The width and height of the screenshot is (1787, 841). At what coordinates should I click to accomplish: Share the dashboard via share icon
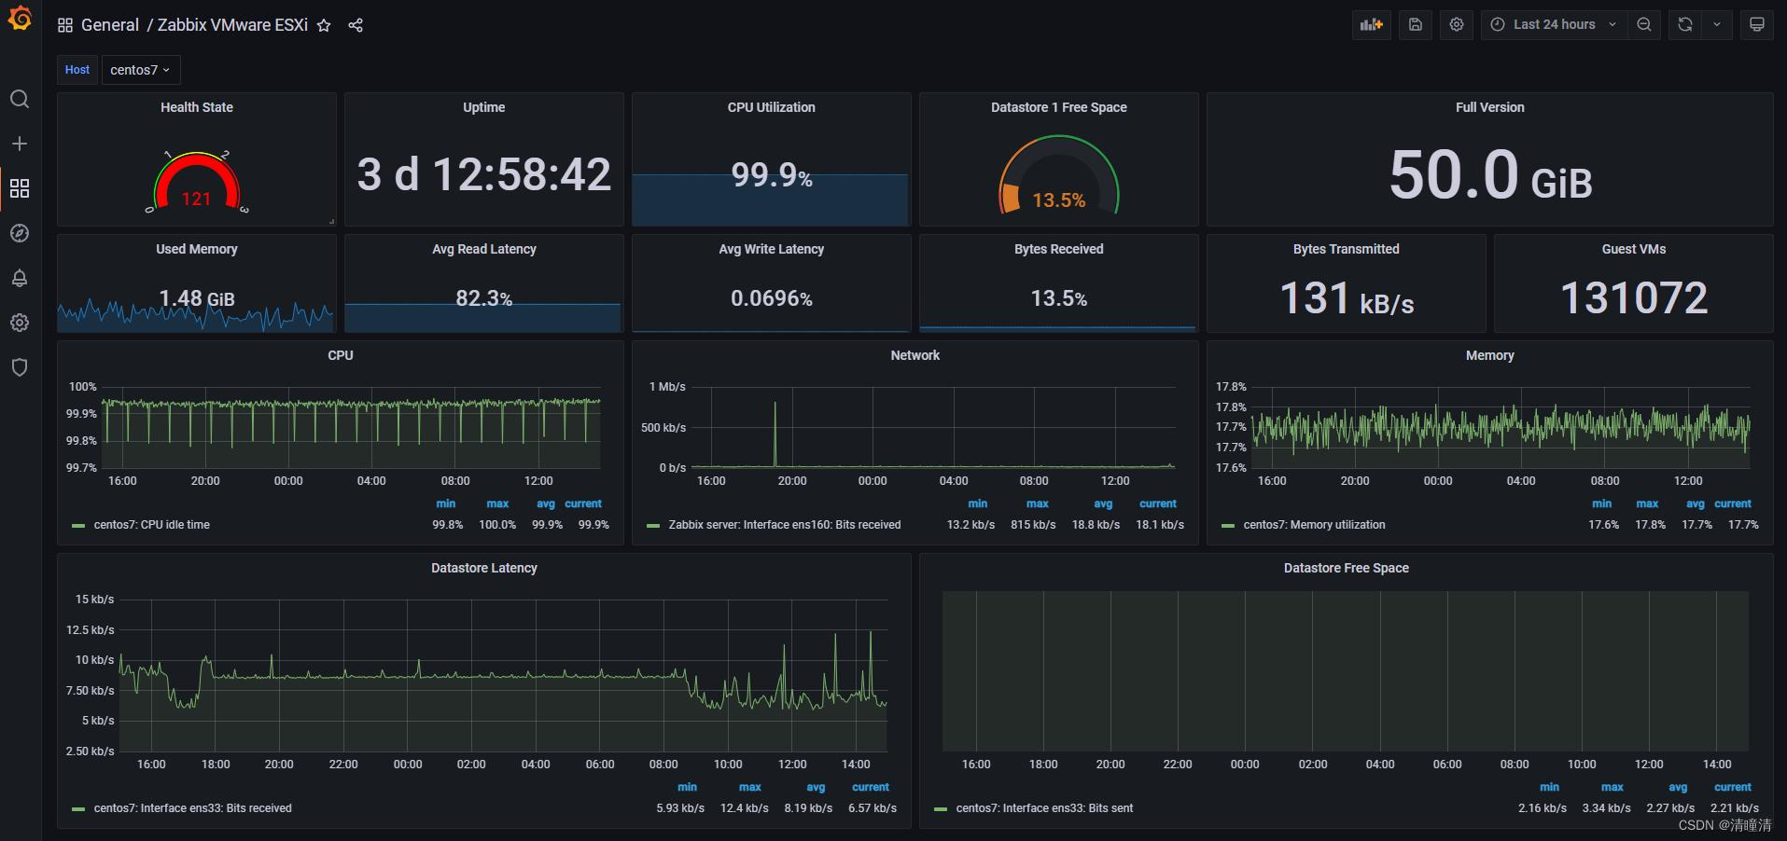[x=356, y=25]
